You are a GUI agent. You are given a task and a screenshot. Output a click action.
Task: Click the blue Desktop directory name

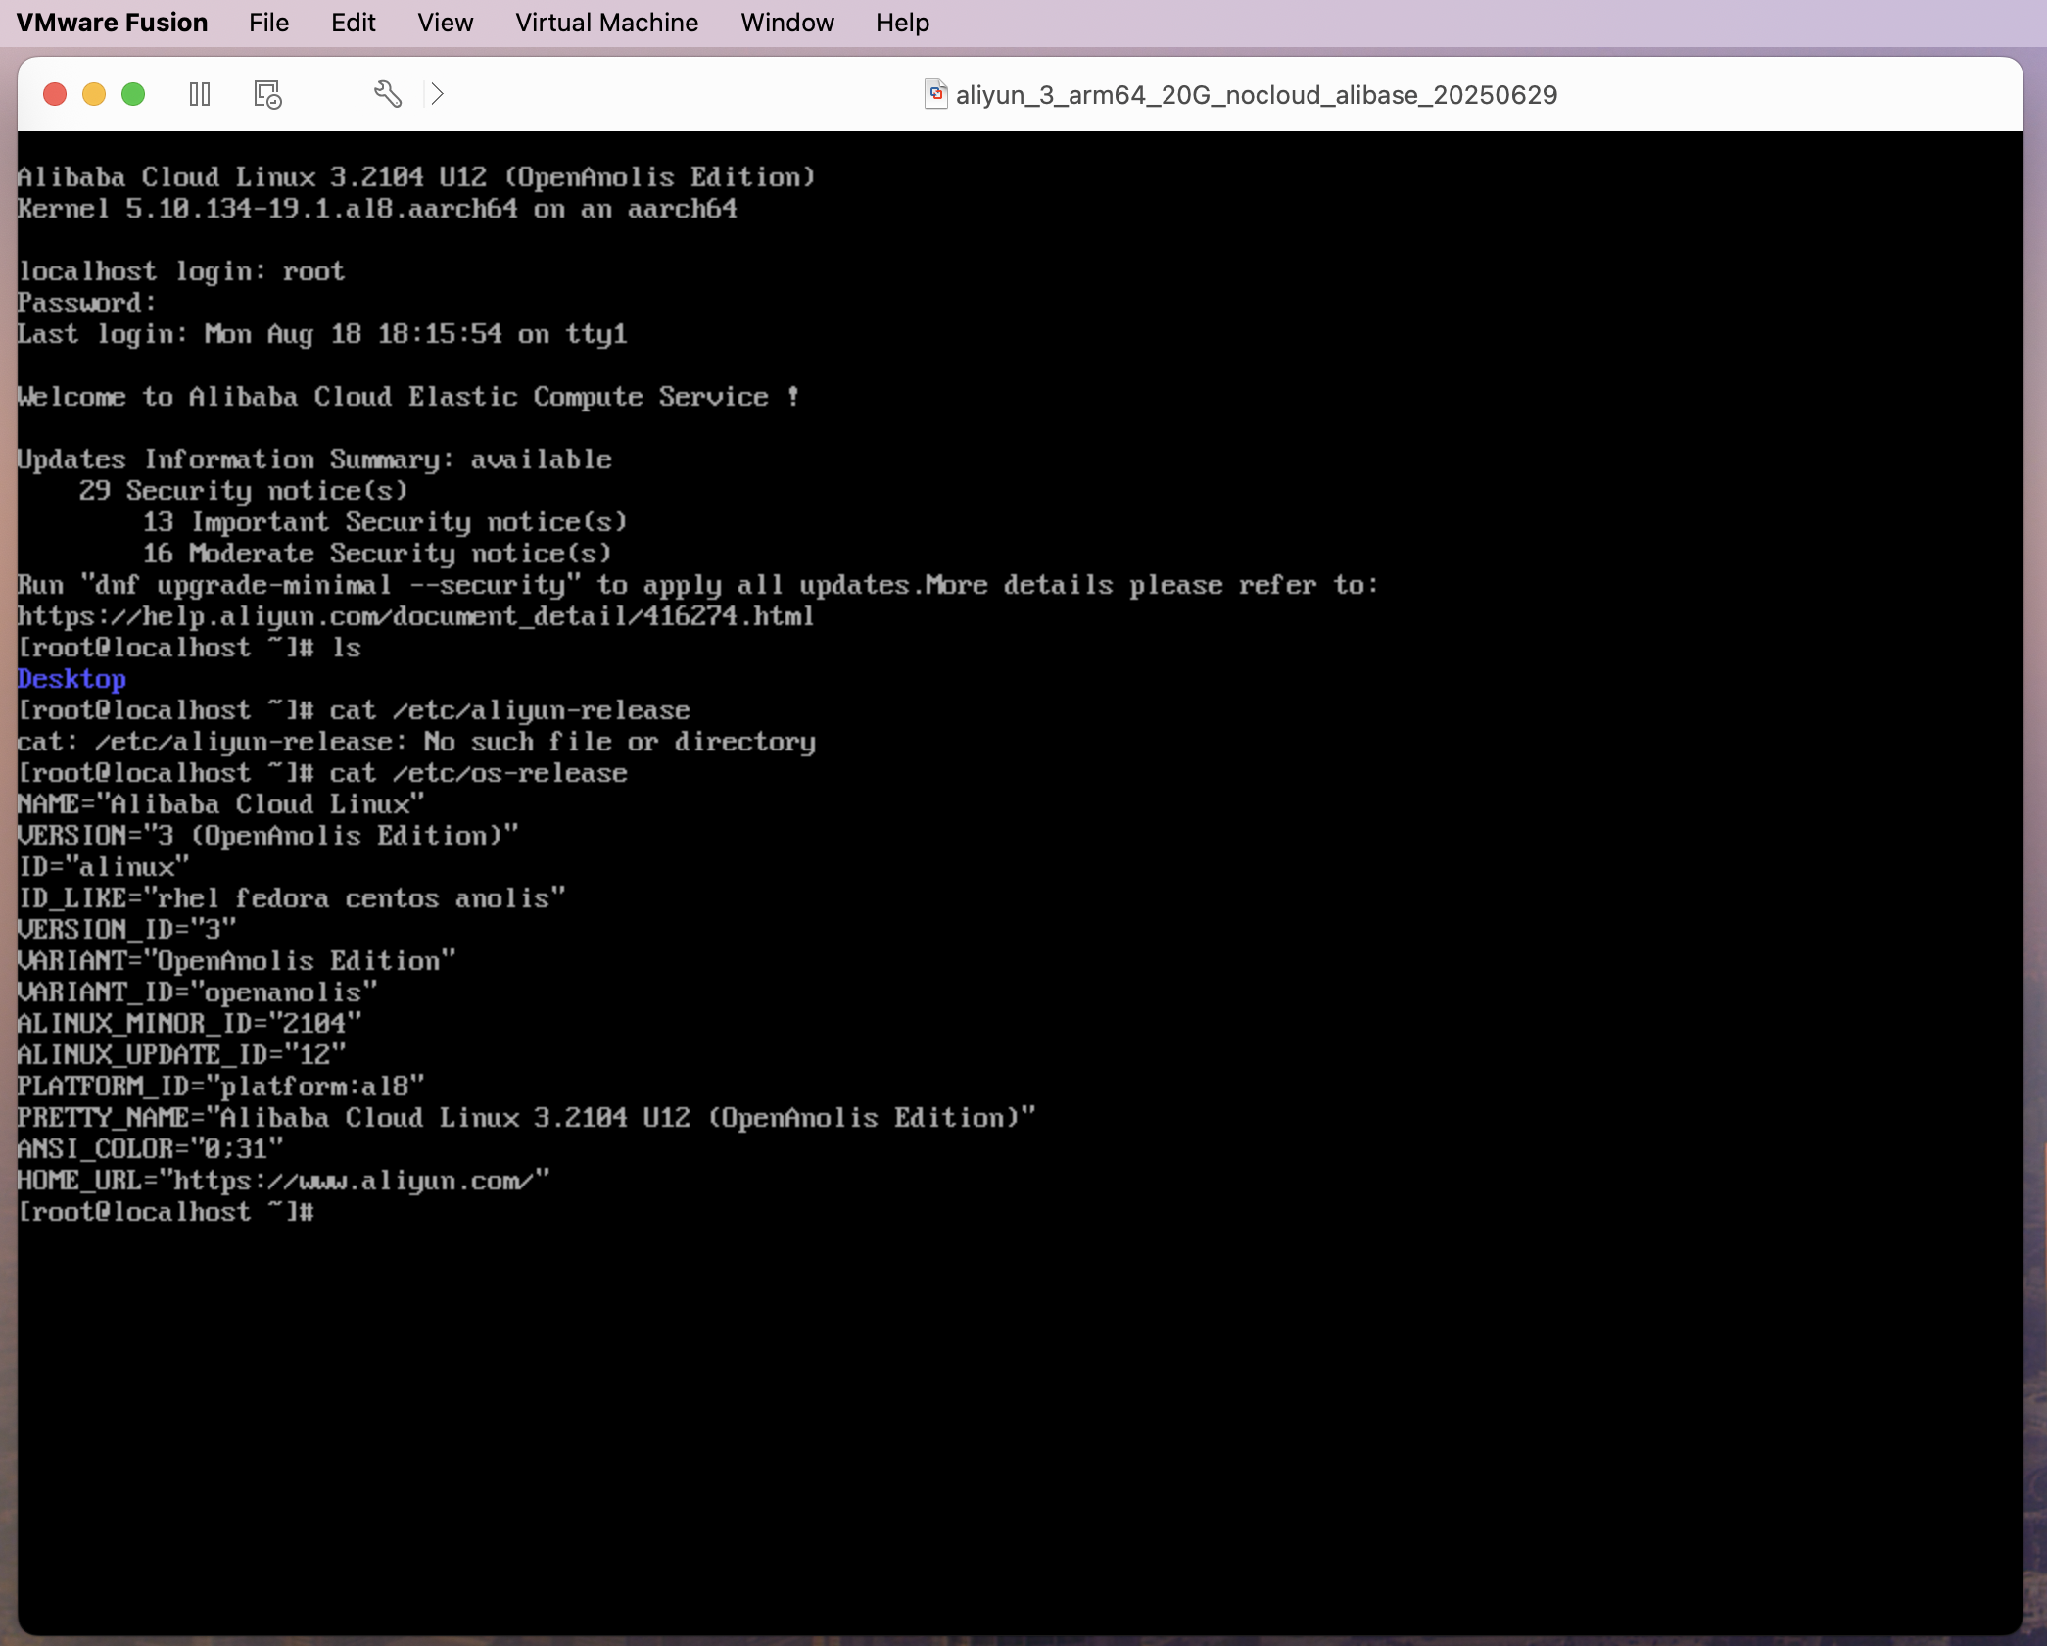point(71,679)
